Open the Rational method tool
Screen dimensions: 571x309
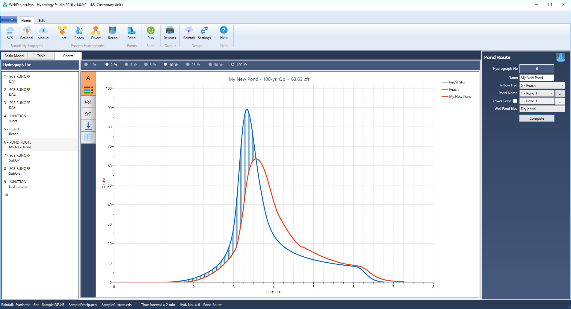click(x=27, y=33)
